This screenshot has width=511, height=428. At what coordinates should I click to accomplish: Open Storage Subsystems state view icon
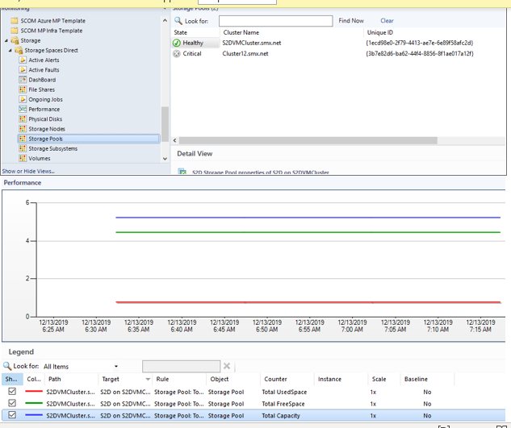pyautogui.click(x=23, y=148)
